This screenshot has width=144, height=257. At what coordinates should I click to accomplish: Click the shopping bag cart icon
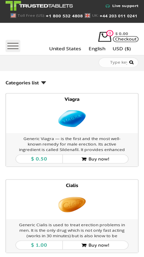coord(105,37)
